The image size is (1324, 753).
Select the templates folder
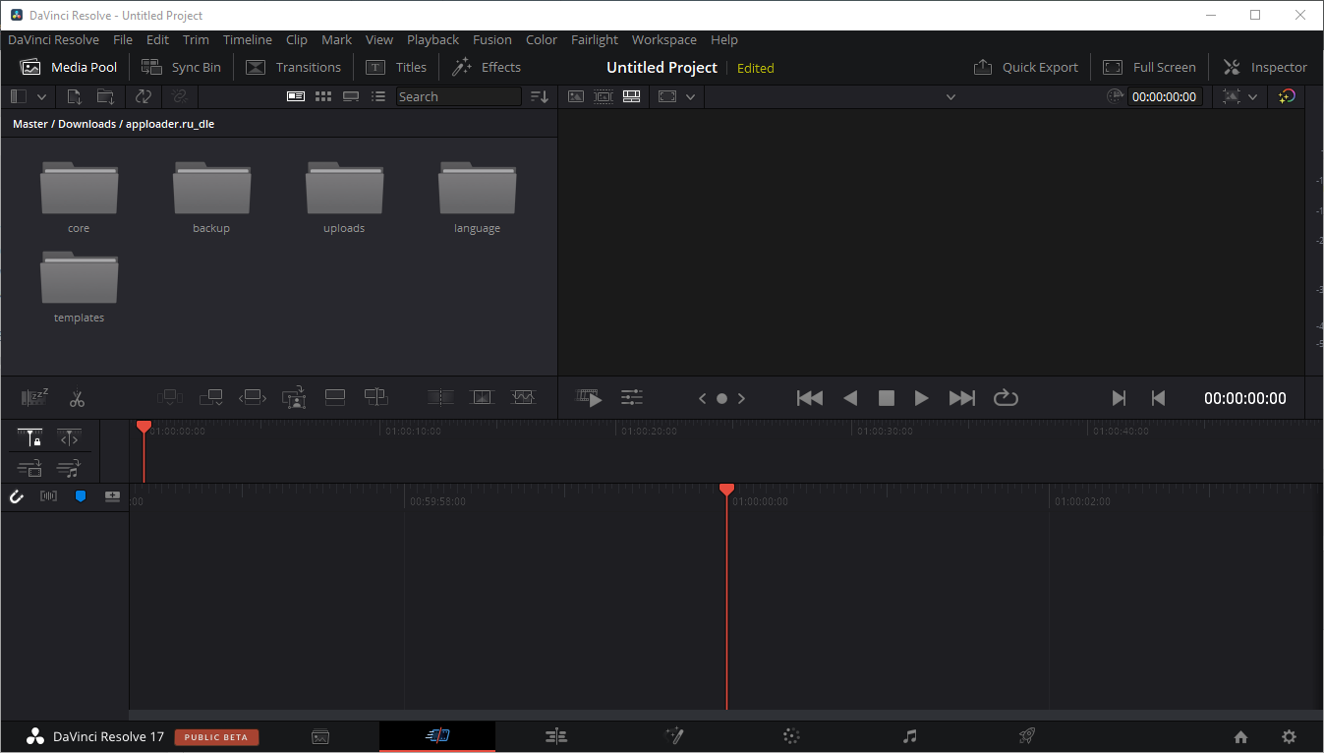tap(79, 287)
